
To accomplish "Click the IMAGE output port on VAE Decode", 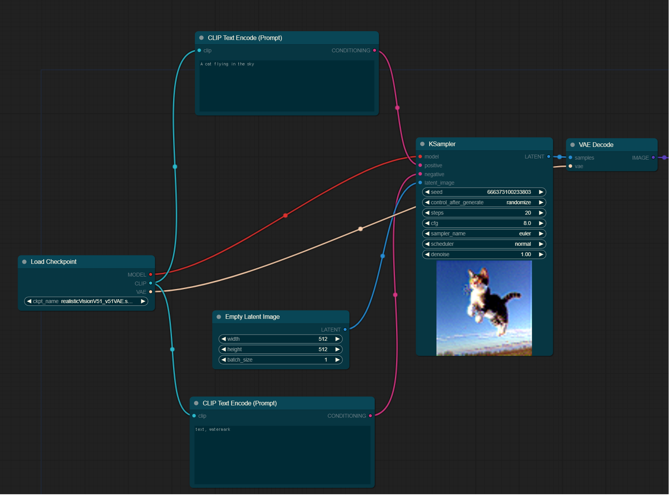I will [653, 157].
